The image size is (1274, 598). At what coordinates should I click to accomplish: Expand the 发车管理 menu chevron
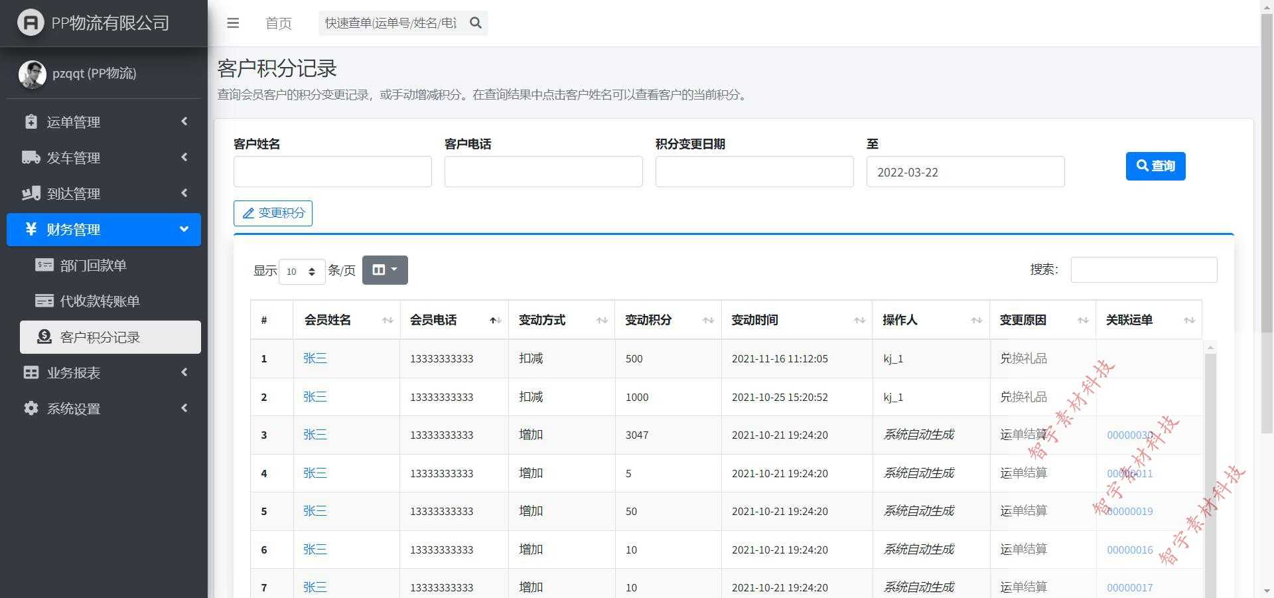click(x=184, y=157)
